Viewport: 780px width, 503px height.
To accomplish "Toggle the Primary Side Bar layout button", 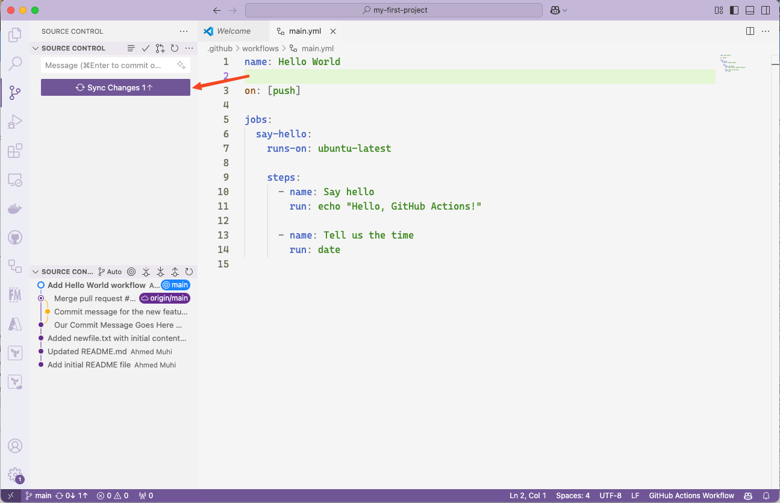I will pos(734,10).
